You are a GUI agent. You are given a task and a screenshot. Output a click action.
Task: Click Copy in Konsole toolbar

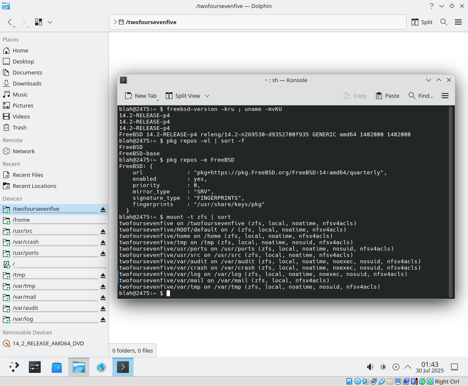coord(355,96)
